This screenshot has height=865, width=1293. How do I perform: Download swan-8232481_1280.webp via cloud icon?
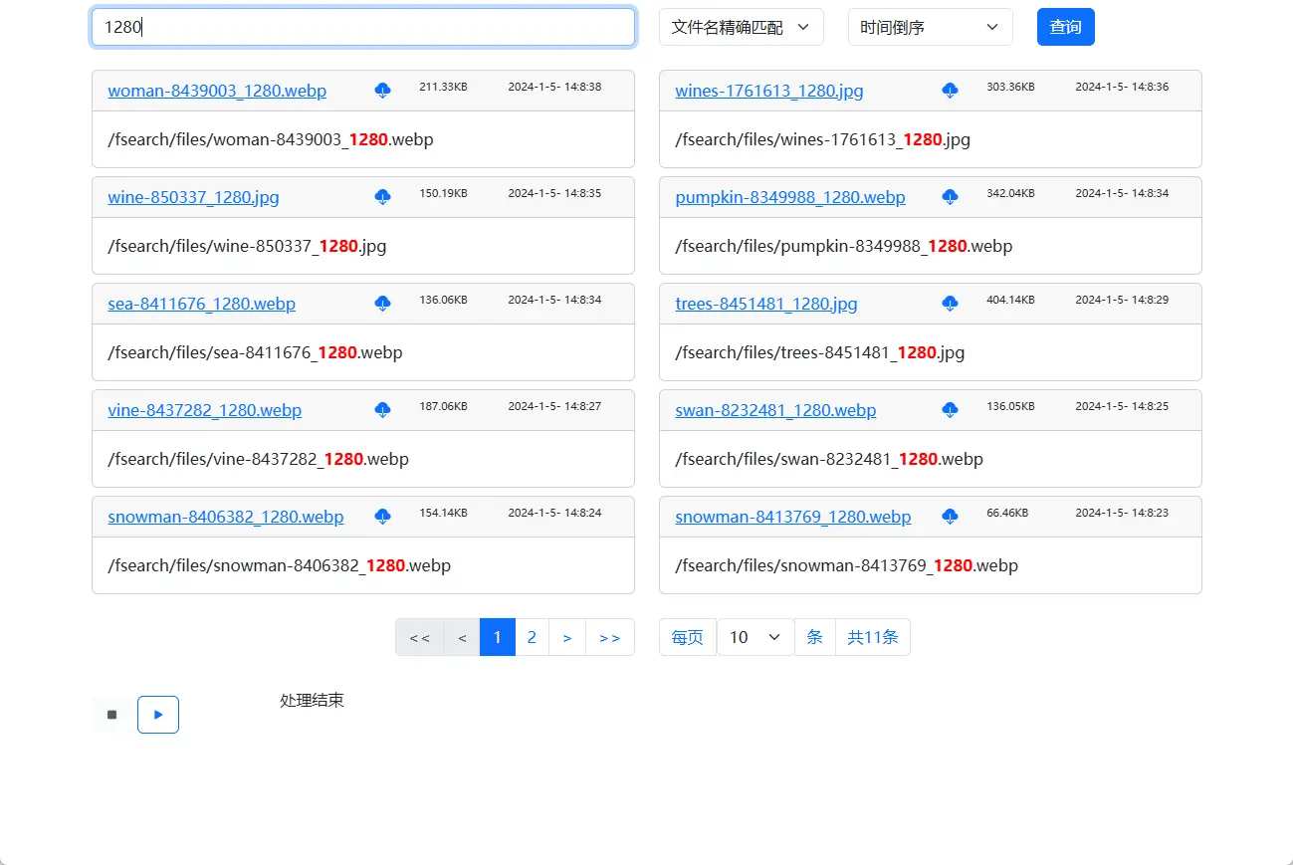tap(951, 410)
